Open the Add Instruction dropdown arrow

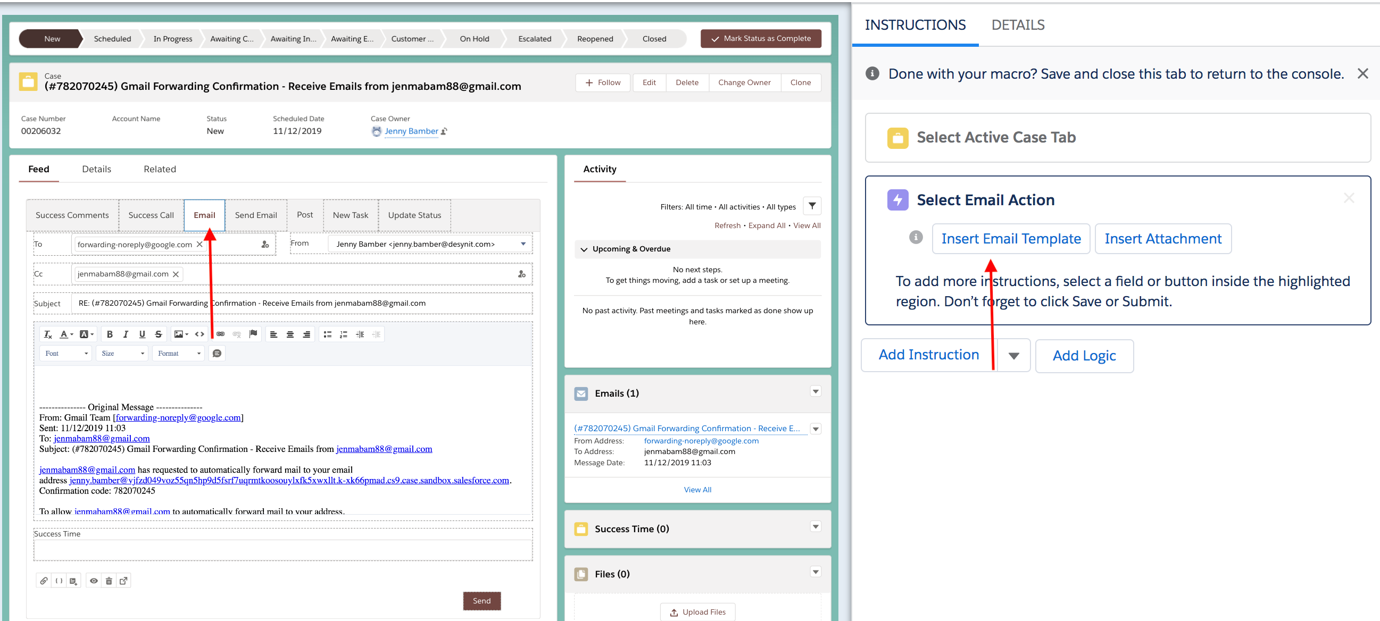pyautogui.click(x=1013, y=356)
